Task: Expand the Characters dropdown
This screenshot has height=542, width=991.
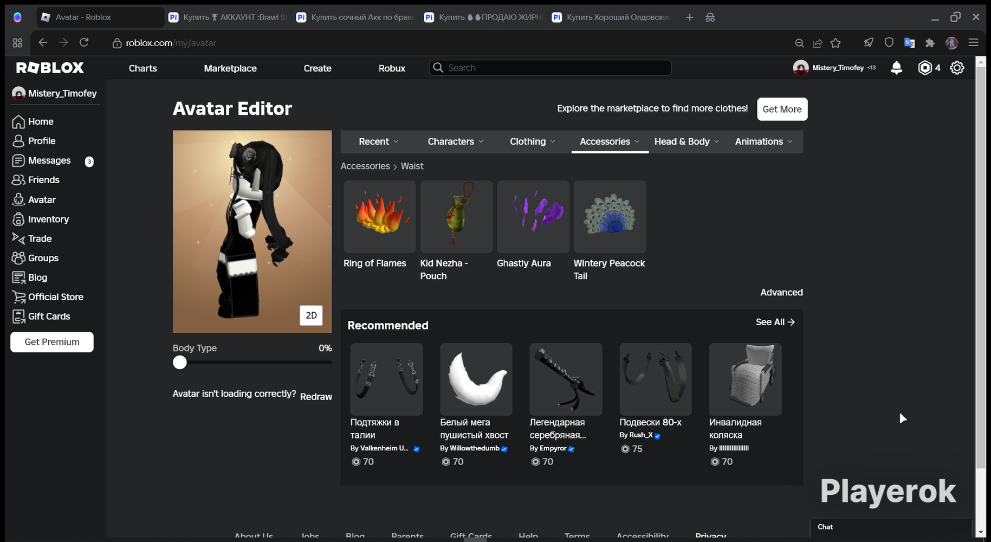Action: pyautogui.click(x=455, y=141)
